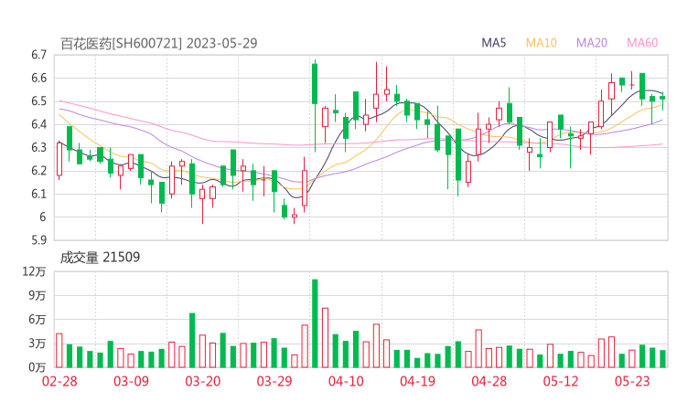677x402 pixels.
Task: Click the 6.6 price axis value
Action: (38, 78)
